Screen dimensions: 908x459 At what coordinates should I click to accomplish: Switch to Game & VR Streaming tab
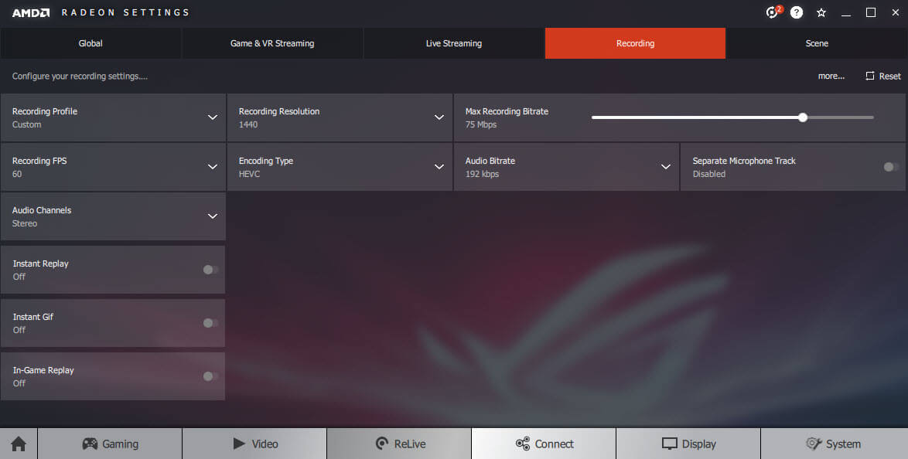coord(272,43)
